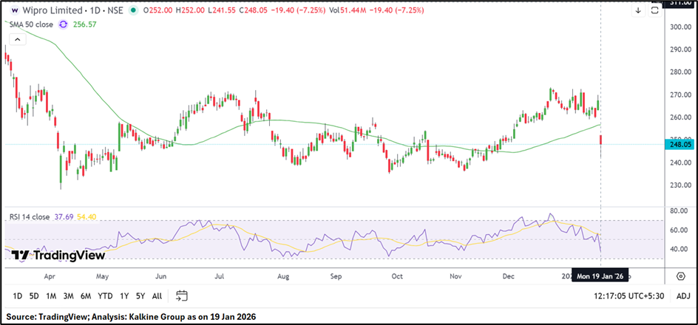Click the TradingView logo watermark
Viewport: 698px width, 325px height.
[x=58, y=256]
